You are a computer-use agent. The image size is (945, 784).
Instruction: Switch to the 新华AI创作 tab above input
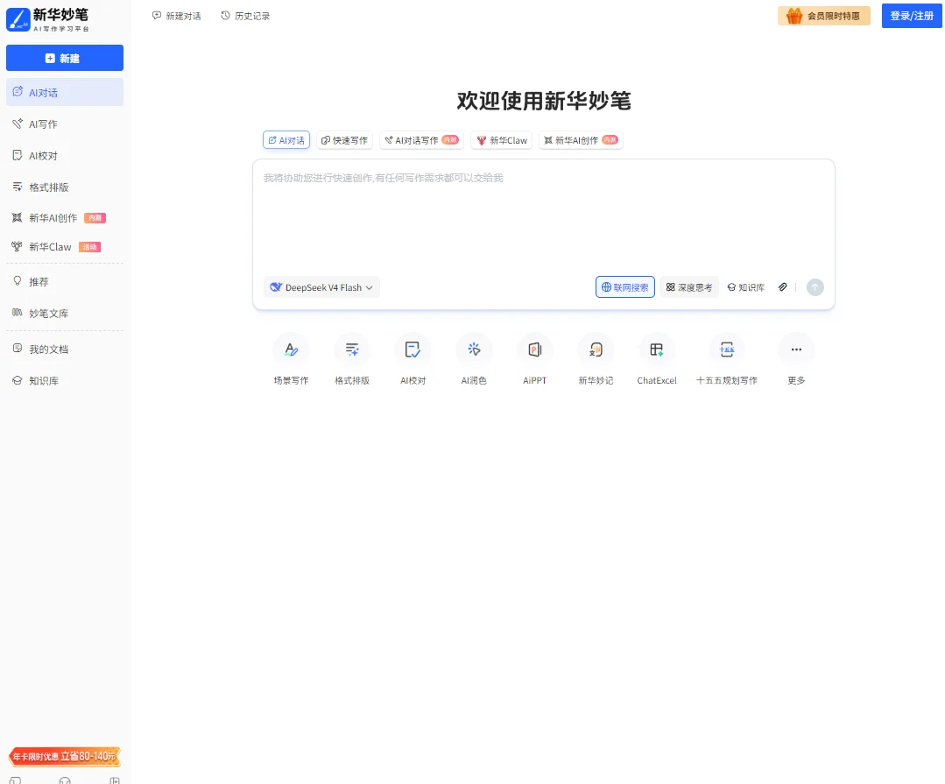coord(581,140)
